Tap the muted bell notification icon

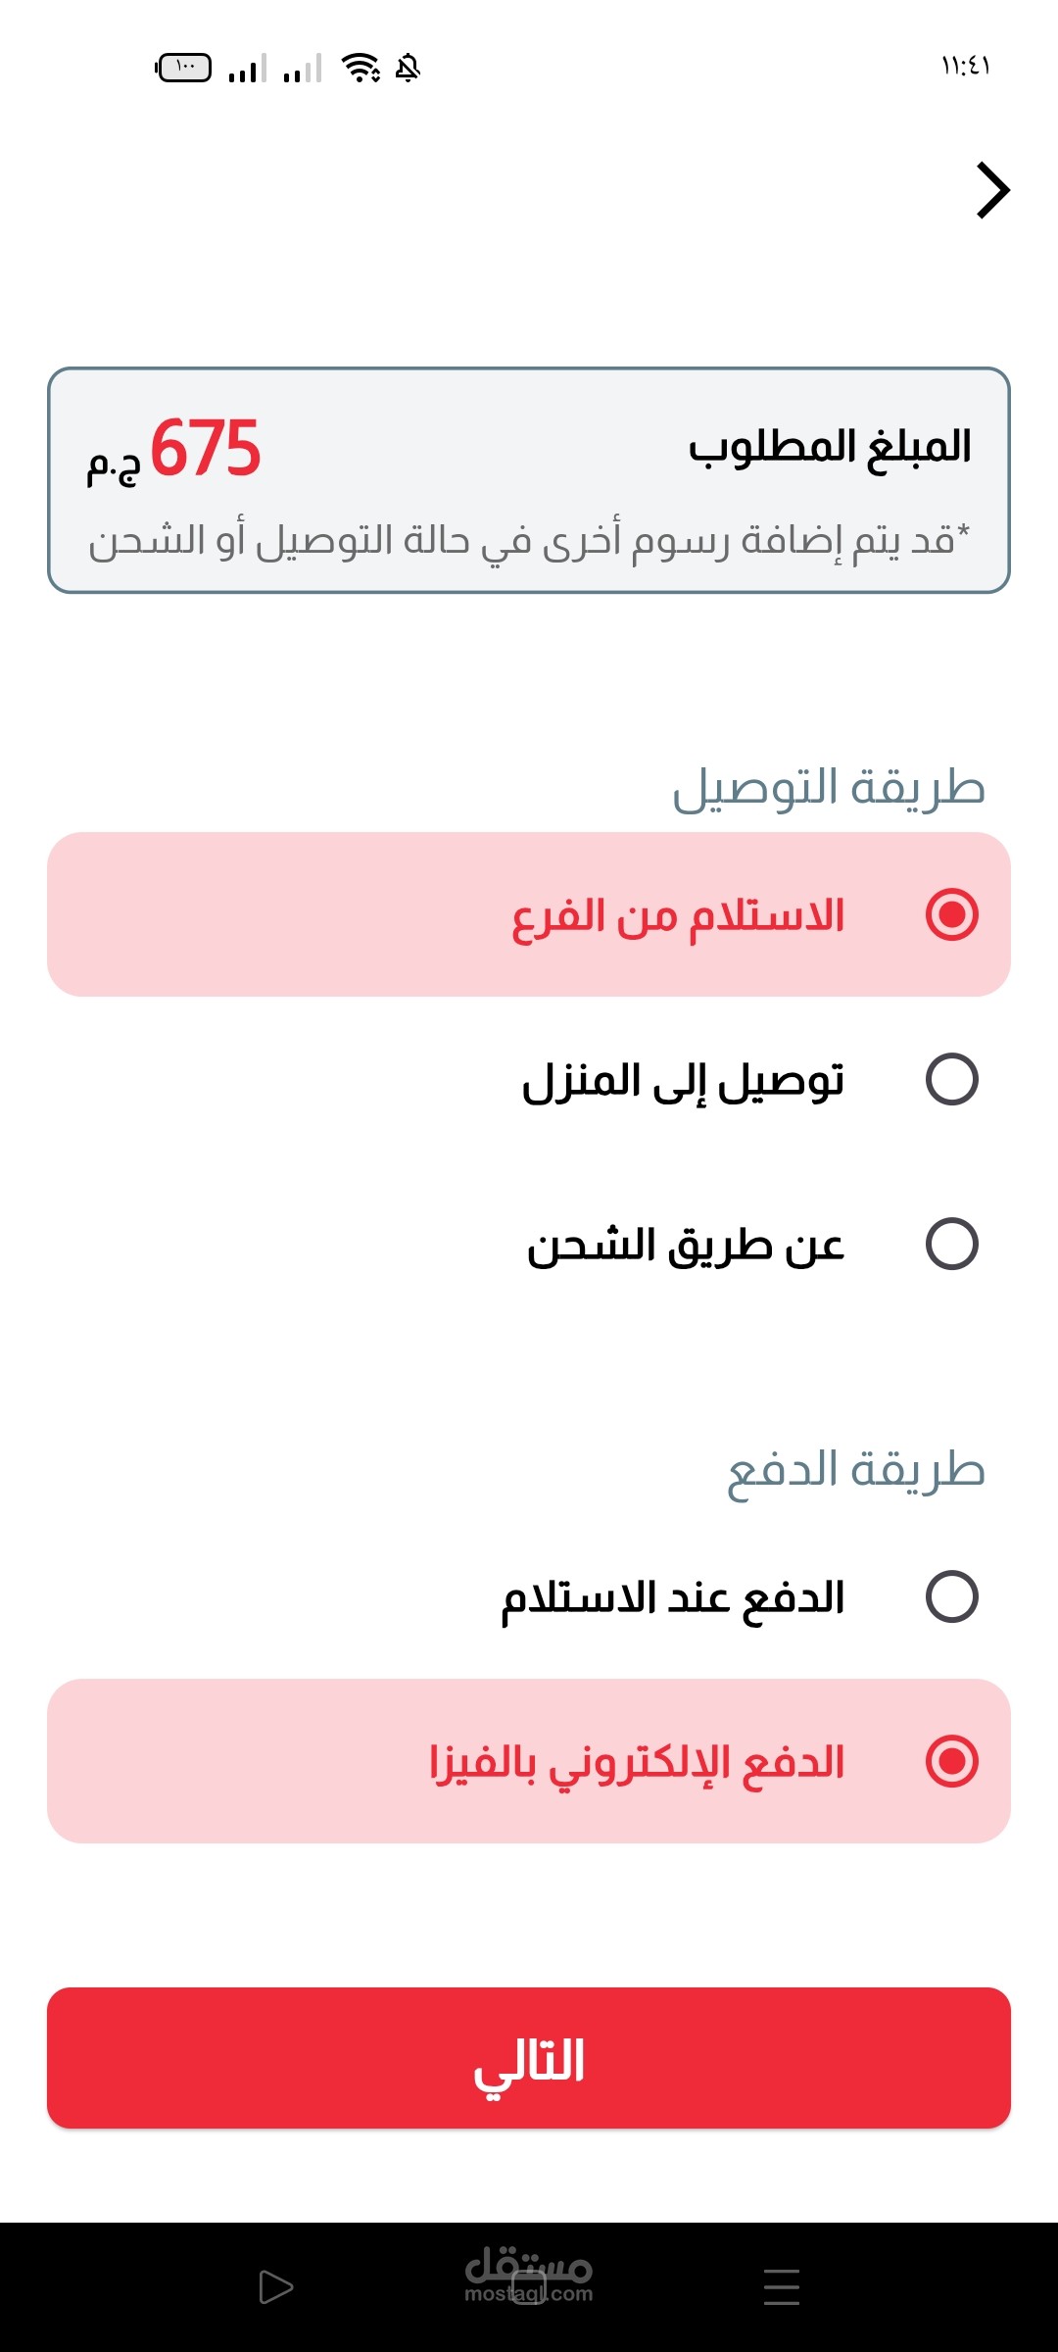408,68
